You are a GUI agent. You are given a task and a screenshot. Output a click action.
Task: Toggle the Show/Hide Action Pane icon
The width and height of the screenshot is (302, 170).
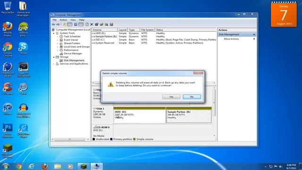click(x=81, y=25)
